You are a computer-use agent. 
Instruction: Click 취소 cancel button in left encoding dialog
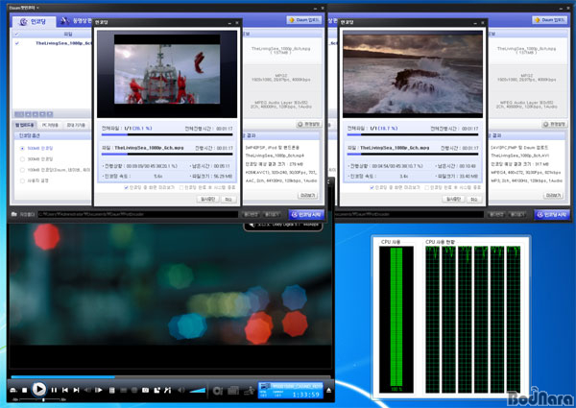pos(228,199)
